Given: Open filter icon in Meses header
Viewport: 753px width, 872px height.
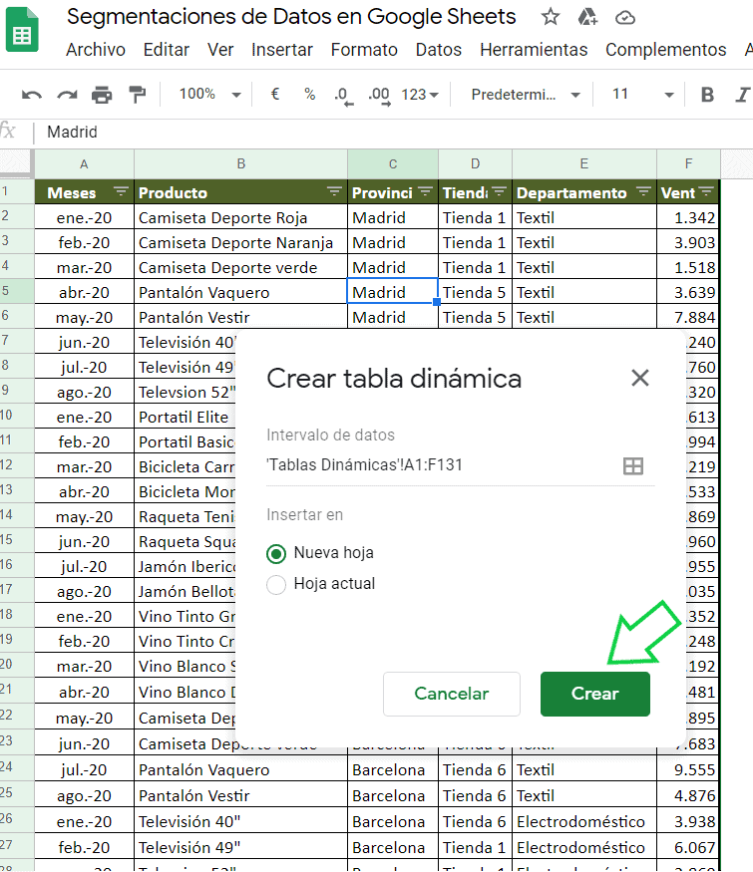Looking at the screenshot, I should point(121,192).
